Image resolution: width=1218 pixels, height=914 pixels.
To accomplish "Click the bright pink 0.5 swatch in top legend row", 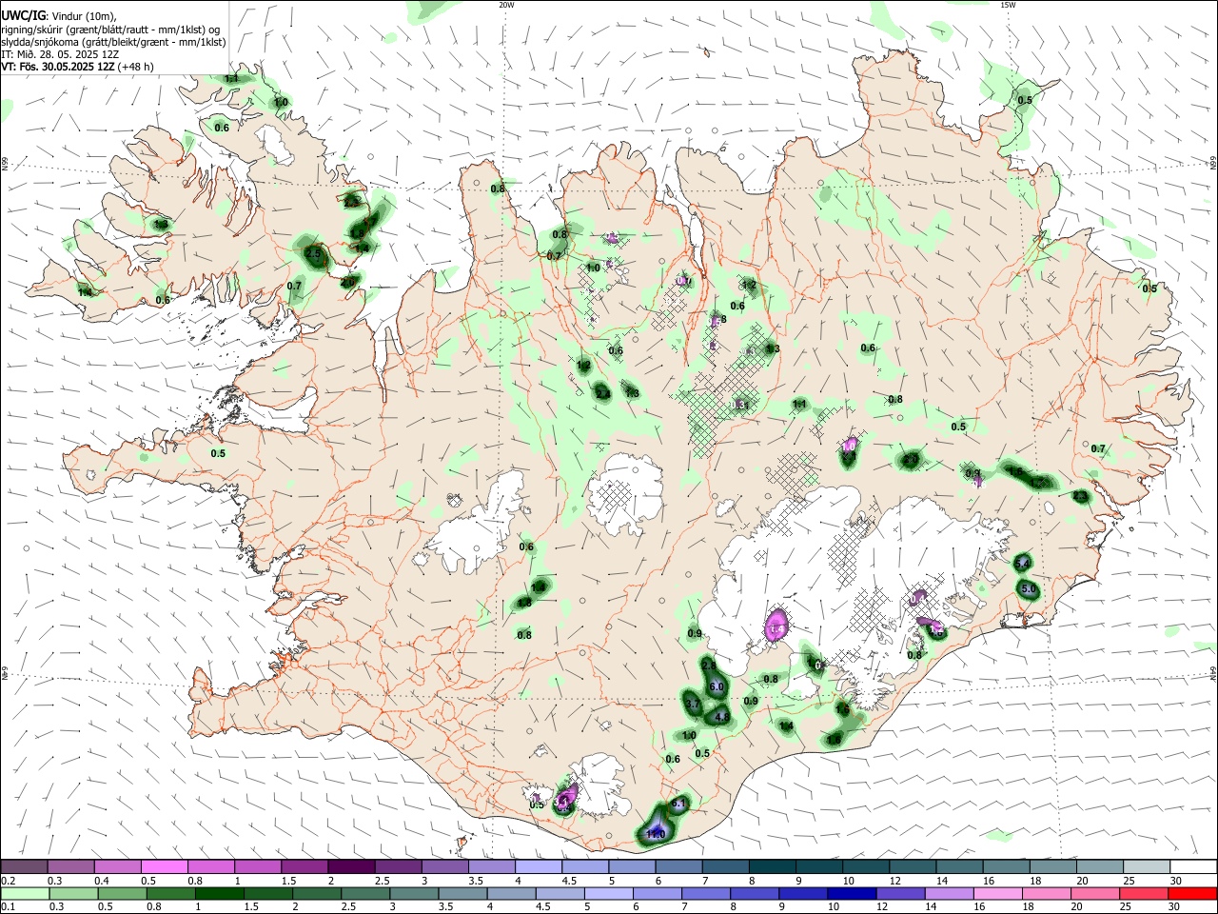I will click(x=164, y=866).
